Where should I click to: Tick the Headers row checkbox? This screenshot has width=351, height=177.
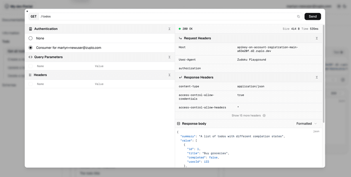coord(31,84)
